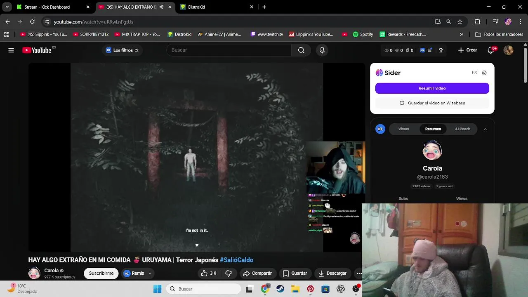
Task: Expand the Remix dropdown arrow
Action: click(150, 273)
